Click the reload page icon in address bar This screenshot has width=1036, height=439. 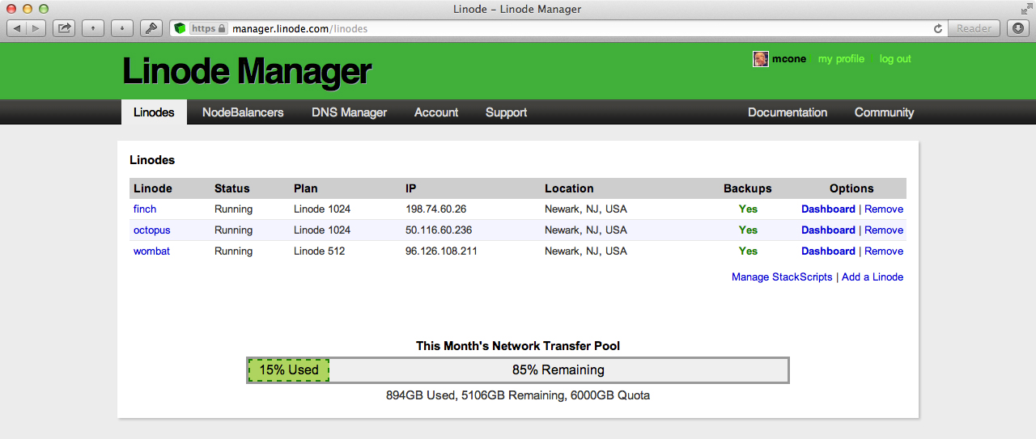click(x=938, y=28)
